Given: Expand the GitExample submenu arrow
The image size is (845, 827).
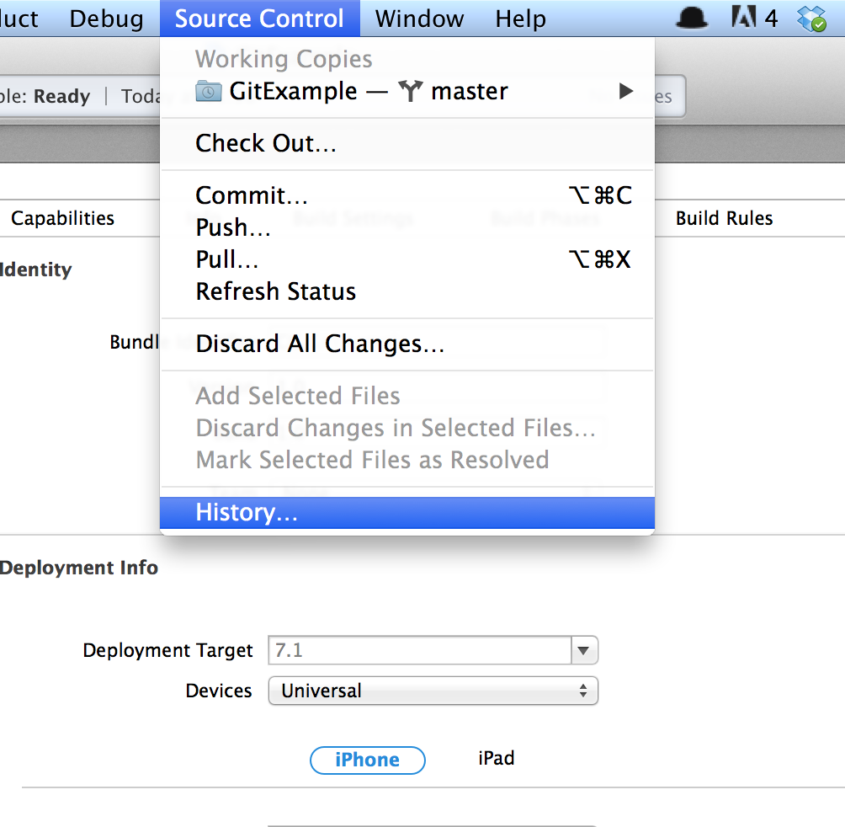Looking at the screenshot, I should 625,91.
